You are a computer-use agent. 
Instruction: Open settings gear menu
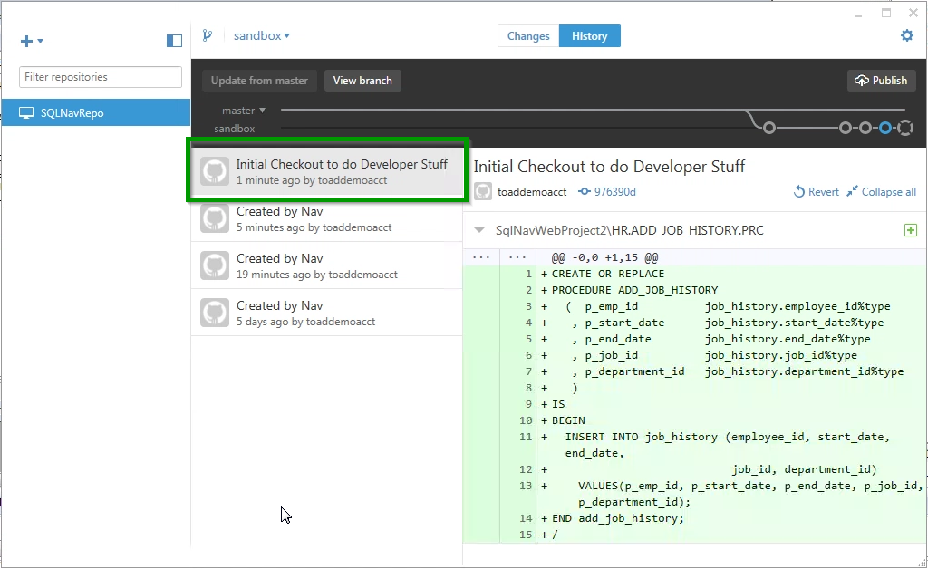tap(906, 35)
